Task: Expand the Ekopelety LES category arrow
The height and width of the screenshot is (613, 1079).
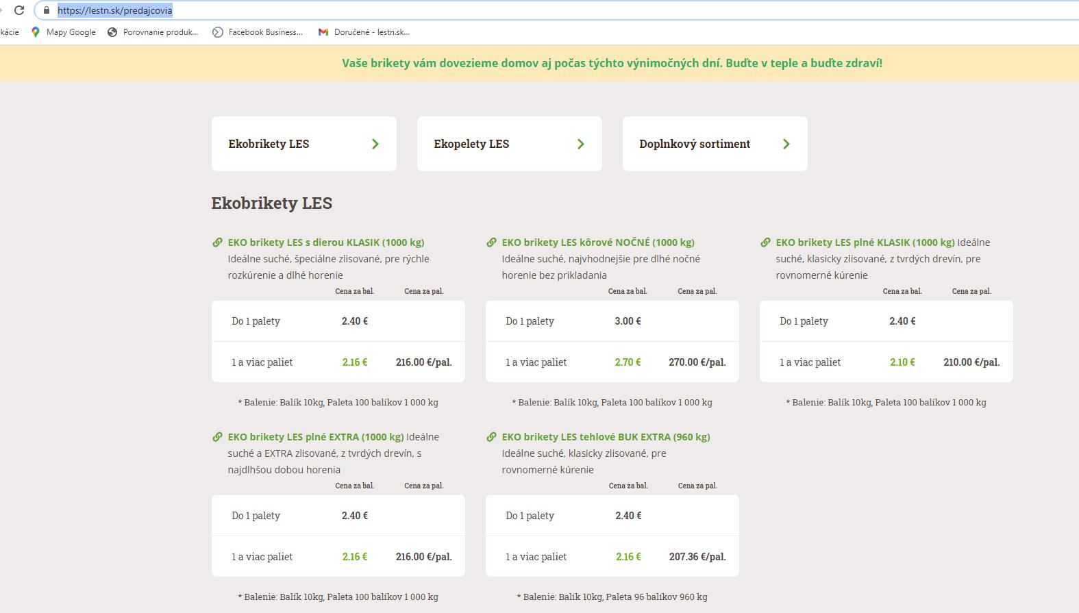Action: point(580,144)
